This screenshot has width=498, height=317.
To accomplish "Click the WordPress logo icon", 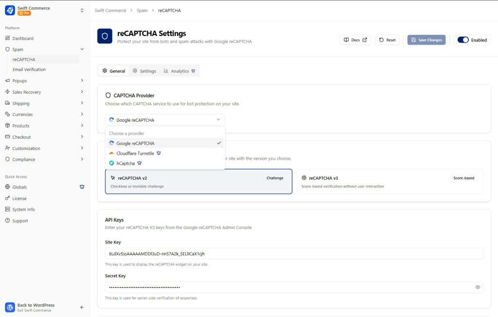I will pos(10,307).
